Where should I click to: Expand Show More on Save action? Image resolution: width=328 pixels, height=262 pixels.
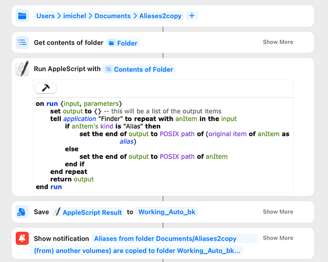(278, 212)
